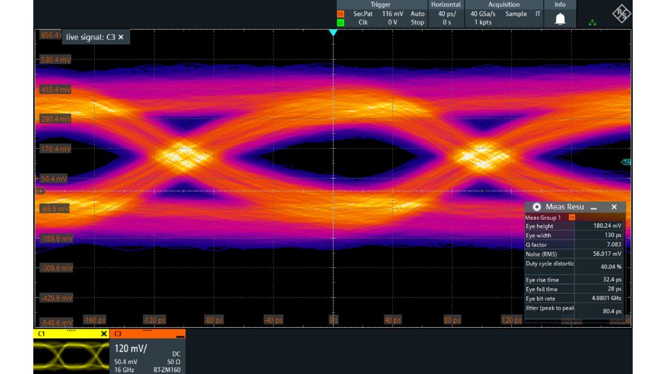Minimize the C3 channel box
The width and height of the screenshot is (666, 374).
[x=180, y=336]
